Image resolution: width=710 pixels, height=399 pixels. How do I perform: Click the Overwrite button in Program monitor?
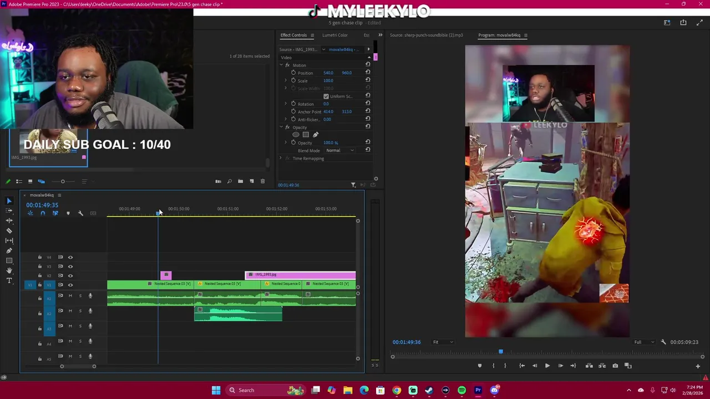point(602,366)
